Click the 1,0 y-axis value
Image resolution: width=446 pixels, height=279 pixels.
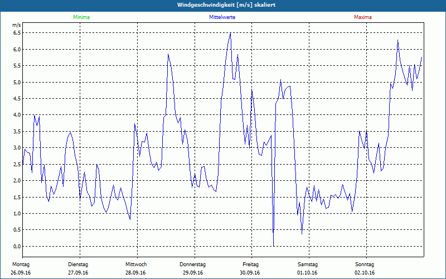(17, 214)
